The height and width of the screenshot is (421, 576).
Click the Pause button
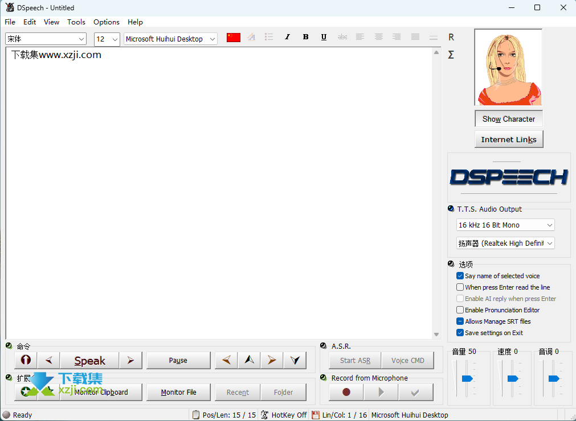point(178,361)
